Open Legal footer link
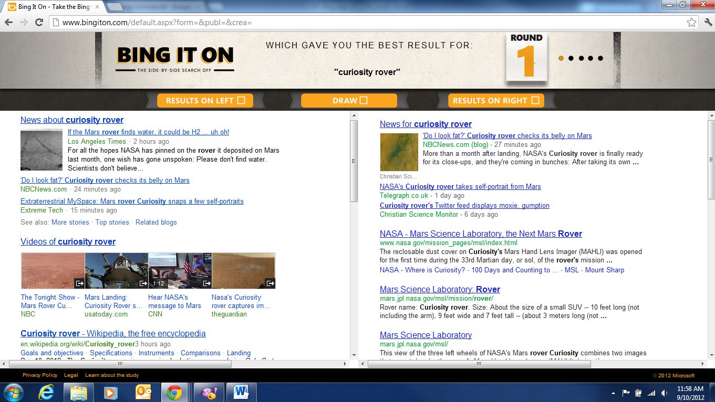 (x=71, y=375)
